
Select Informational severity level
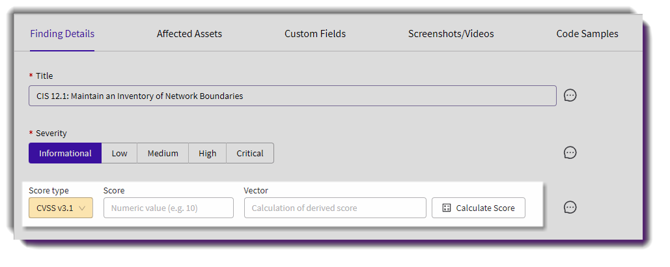tap(65, 153)
